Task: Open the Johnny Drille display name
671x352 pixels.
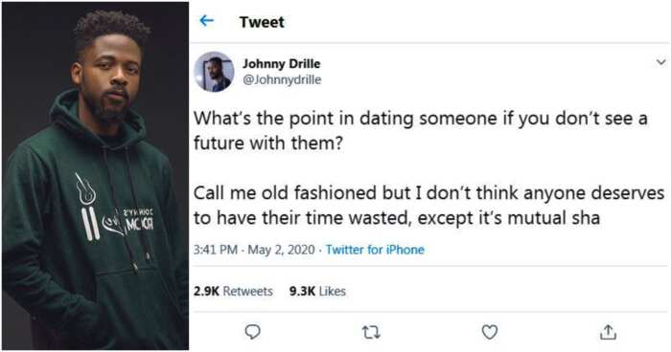Action: [281, 64]
